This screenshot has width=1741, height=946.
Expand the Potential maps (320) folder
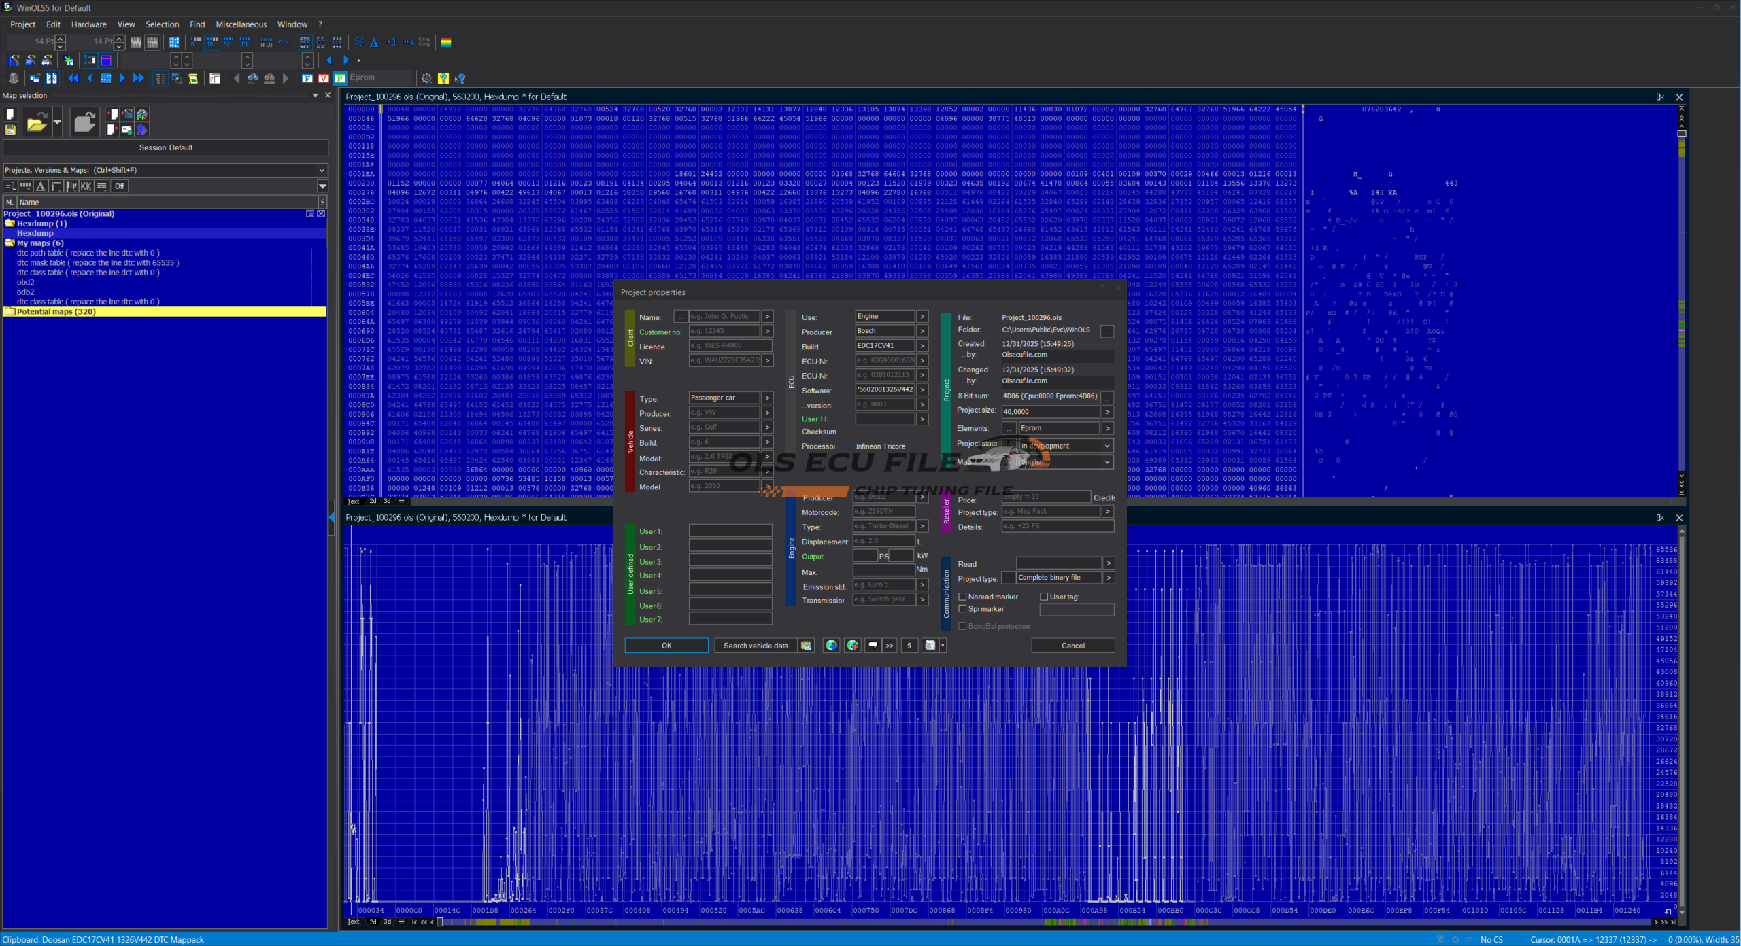(10, 312)
